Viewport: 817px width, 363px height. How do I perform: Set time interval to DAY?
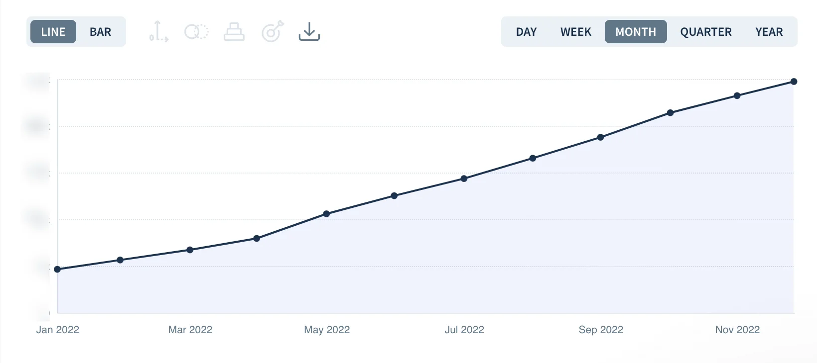click(x=526, y=32)
